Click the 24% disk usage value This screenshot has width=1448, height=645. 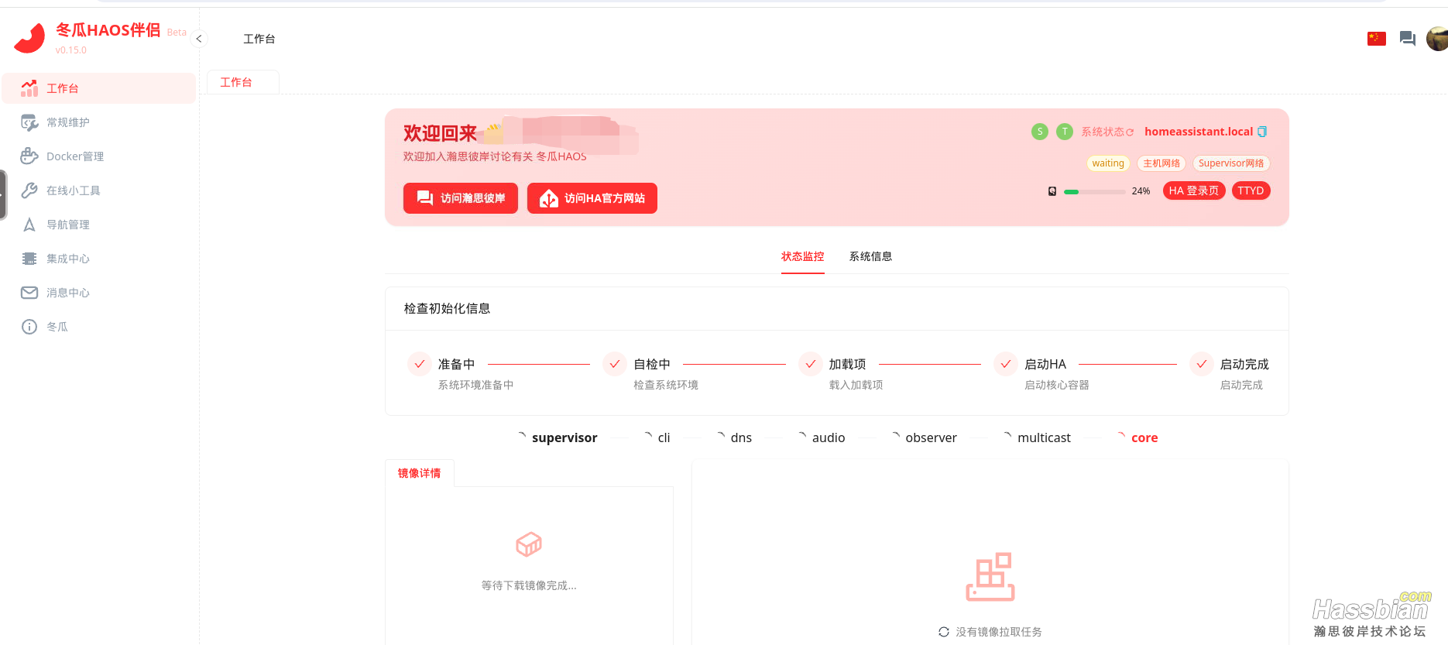point(1141,191)
